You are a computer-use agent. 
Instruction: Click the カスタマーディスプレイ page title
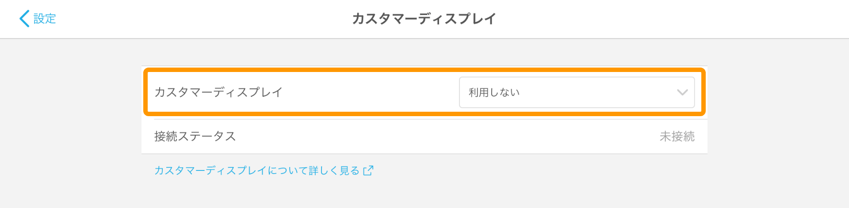click(x=424, y=19)
